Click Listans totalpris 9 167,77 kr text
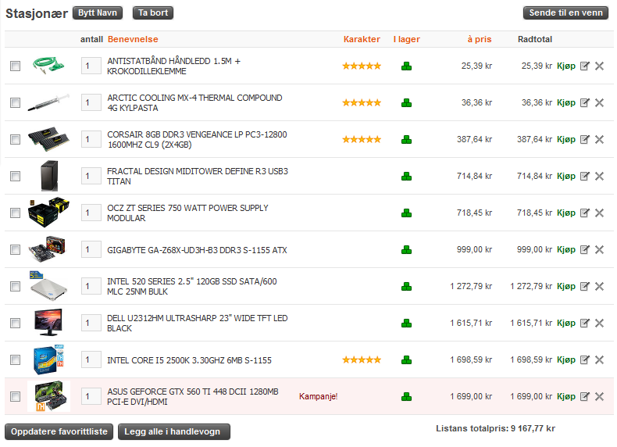Viewport: 617px width, 447px height. point(495,428)
